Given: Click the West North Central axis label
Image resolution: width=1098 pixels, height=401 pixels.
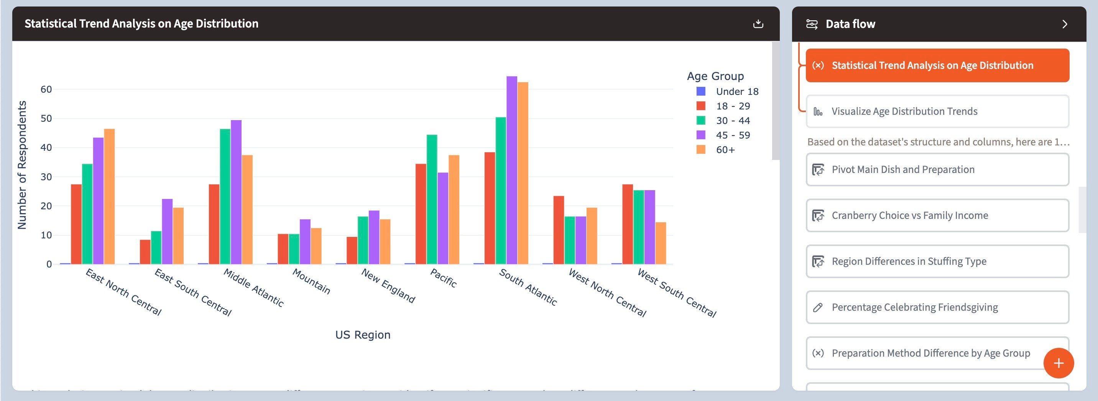Looking at the screenshot, I should pyautogui.click(x=608, y=293).
